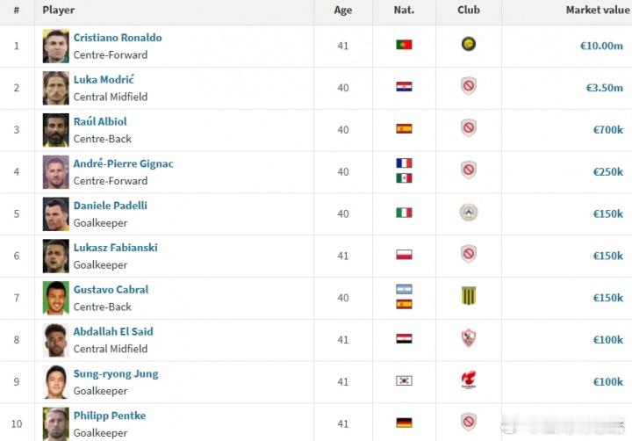
Task: Click Abdallah El Said's Zamalek club crest
Action: pyautogui.click(x=469, y=337)
